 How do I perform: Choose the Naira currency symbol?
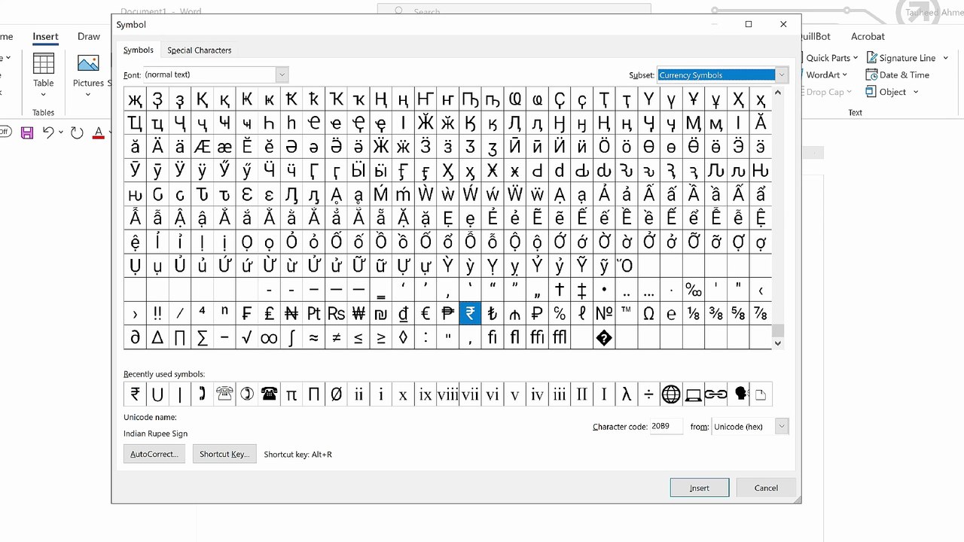pyautogui.click(x=291, y=314)
